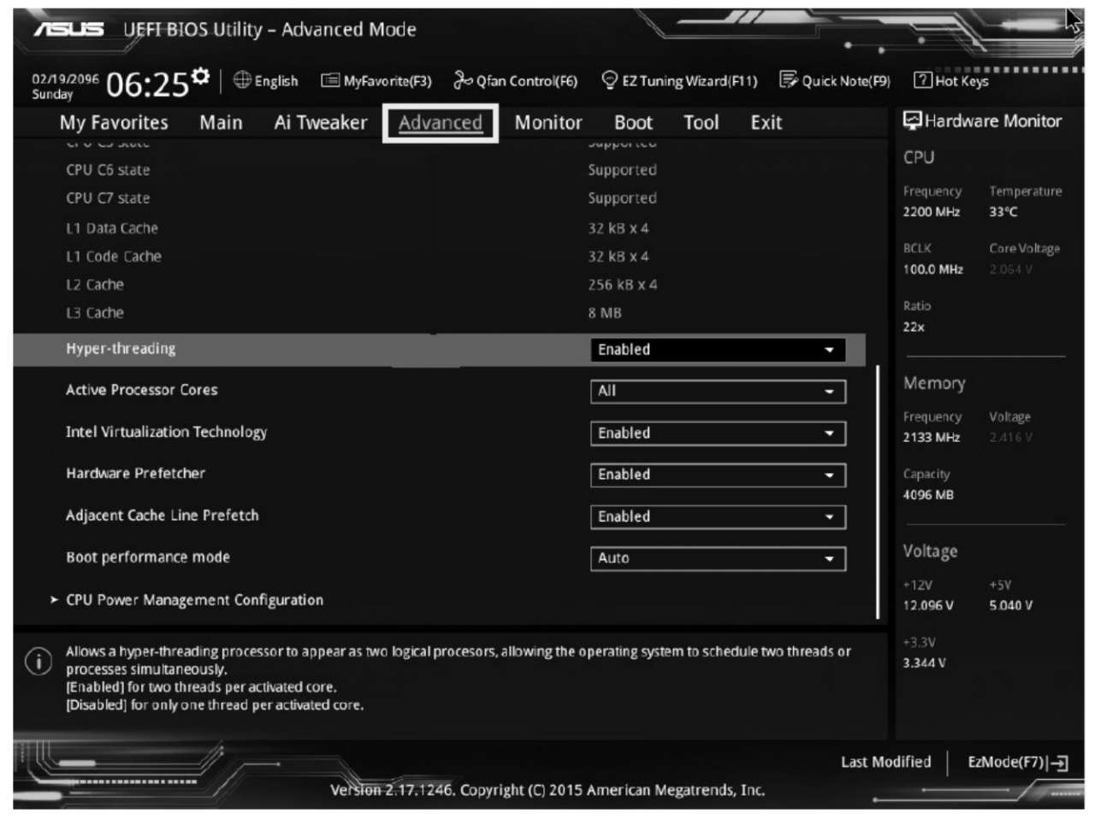1095x820 pixels.
Task: Click the 8 MB value
Action: pos(605,313)
